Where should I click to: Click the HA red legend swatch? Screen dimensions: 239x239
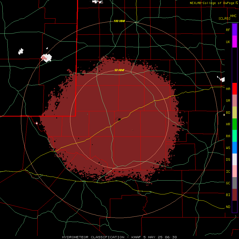(234, 89)
